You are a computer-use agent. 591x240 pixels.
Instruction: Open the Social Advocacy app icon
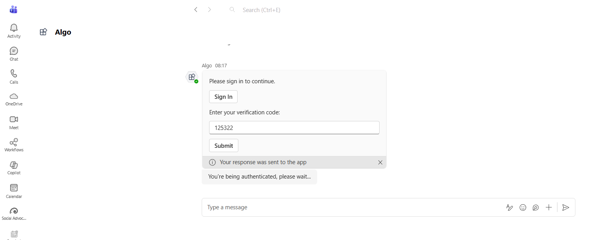14,211
